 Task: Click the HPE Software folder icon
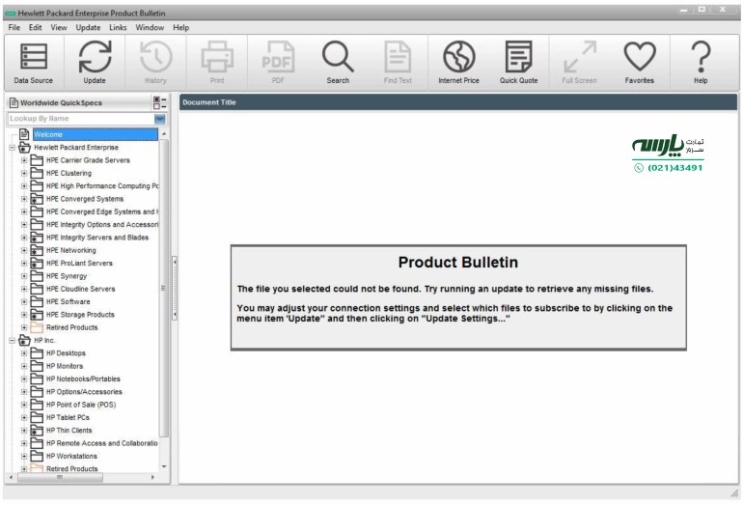(x=37, y=301)
